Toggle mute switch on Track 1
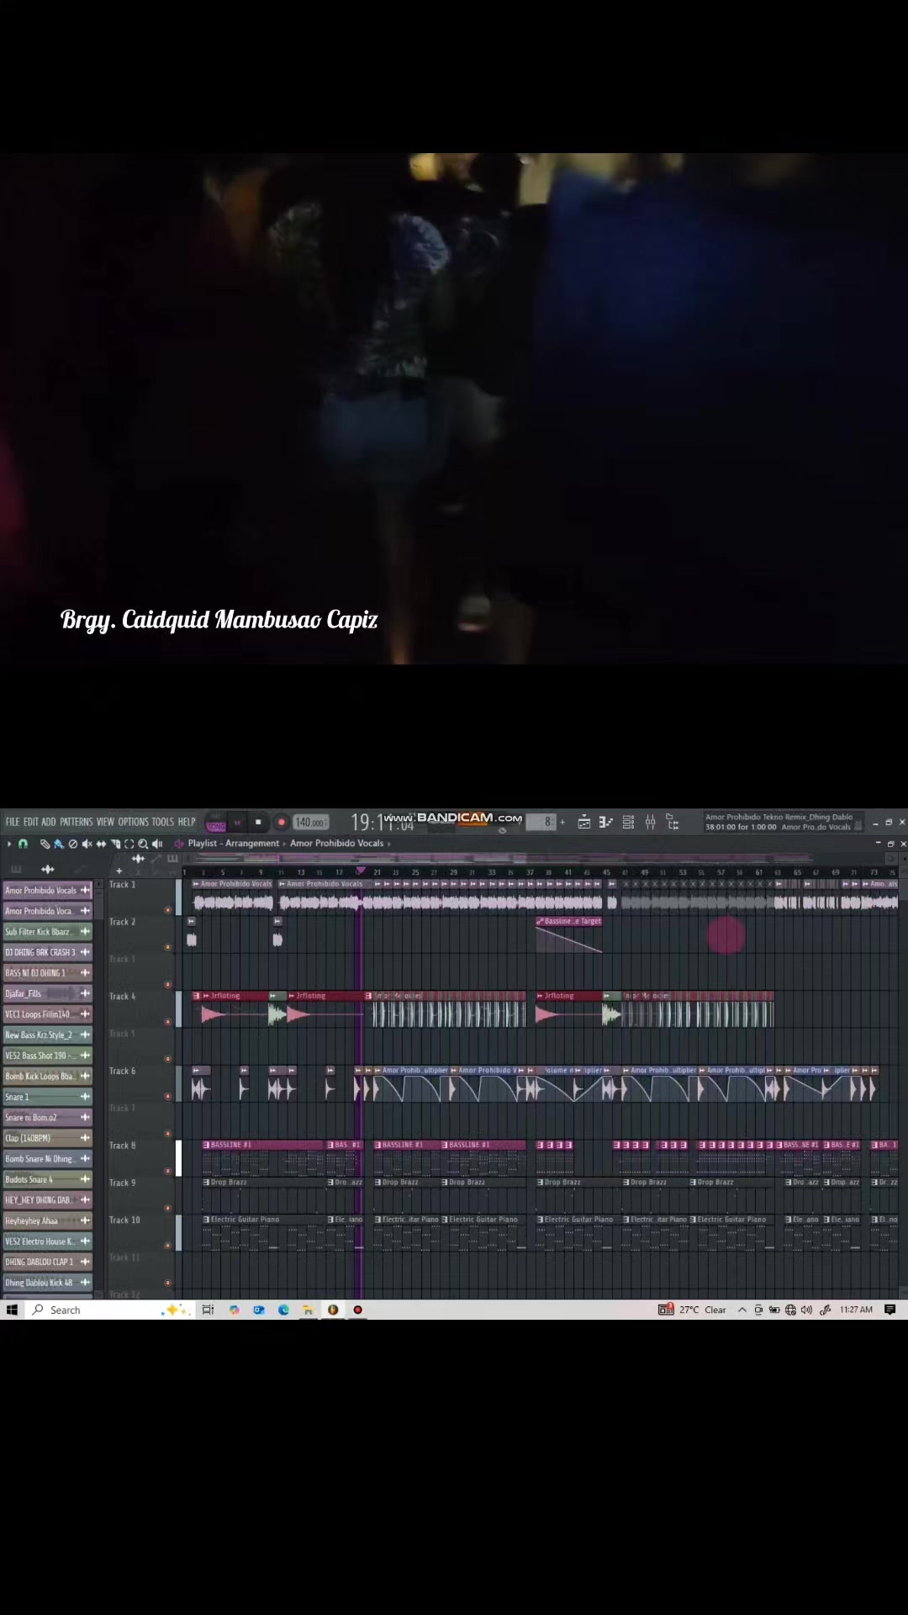 click(168, 910)
